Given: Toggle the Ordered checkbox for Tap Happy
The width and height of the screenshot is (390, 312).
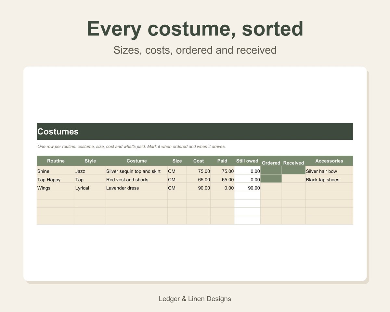Looking at the screenshot, I should point(271,179).
